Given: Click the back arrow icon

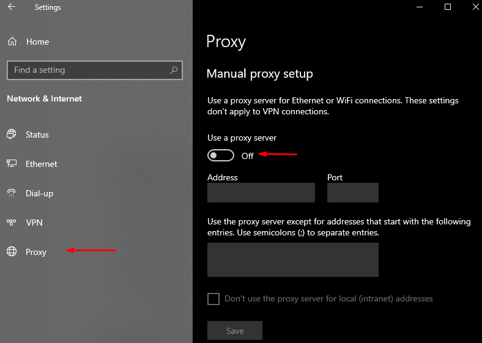Looking at the screenshot, I should click(12, 7).
